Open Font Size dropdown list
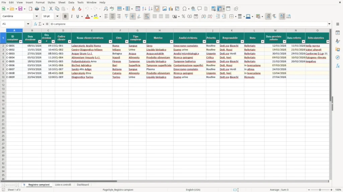This screenshot has height=192, width=343. tap(57, 16)
